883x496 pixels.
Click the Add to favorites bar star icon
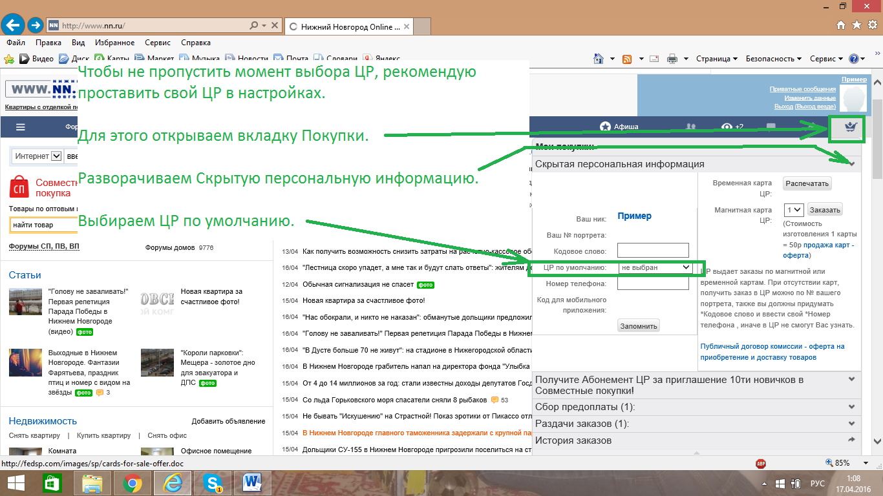coord(9,59)
